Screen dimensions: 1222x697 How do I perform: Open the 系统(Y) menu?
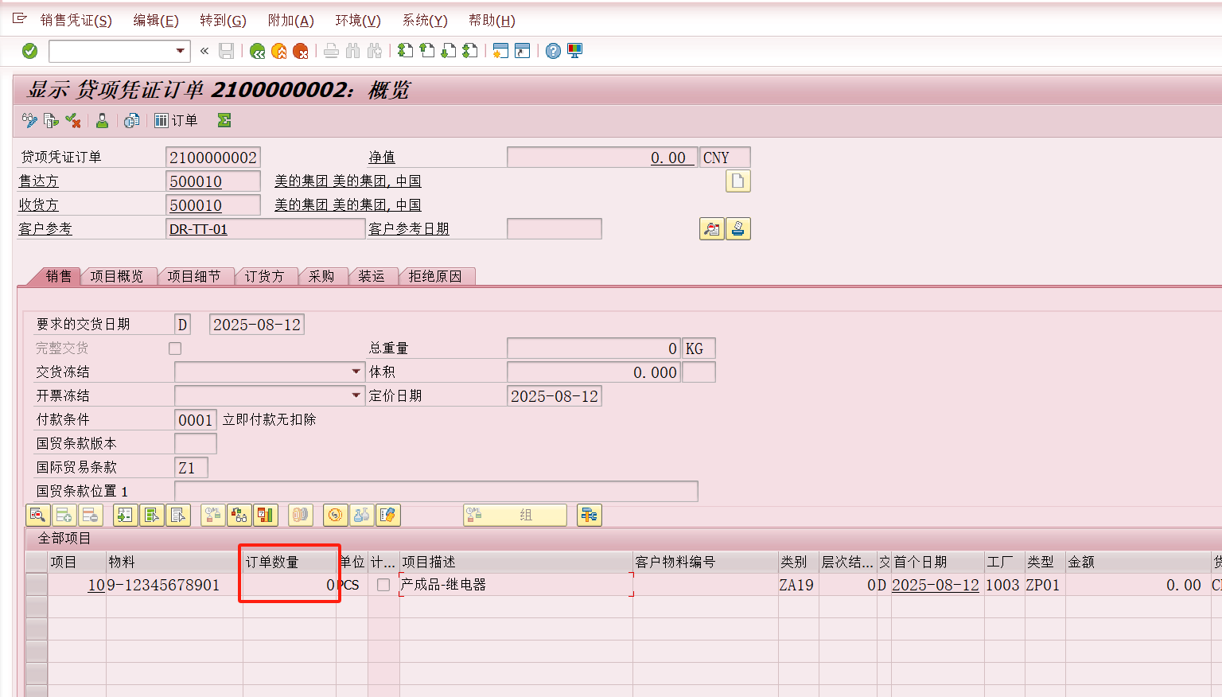[425, 20]
